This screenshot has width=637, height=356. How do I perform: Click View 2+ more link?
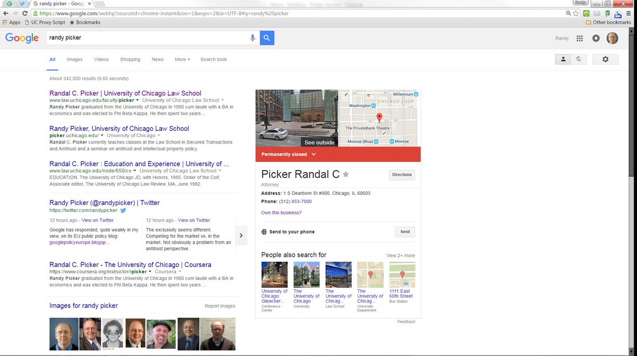click(x=401, y=255)
